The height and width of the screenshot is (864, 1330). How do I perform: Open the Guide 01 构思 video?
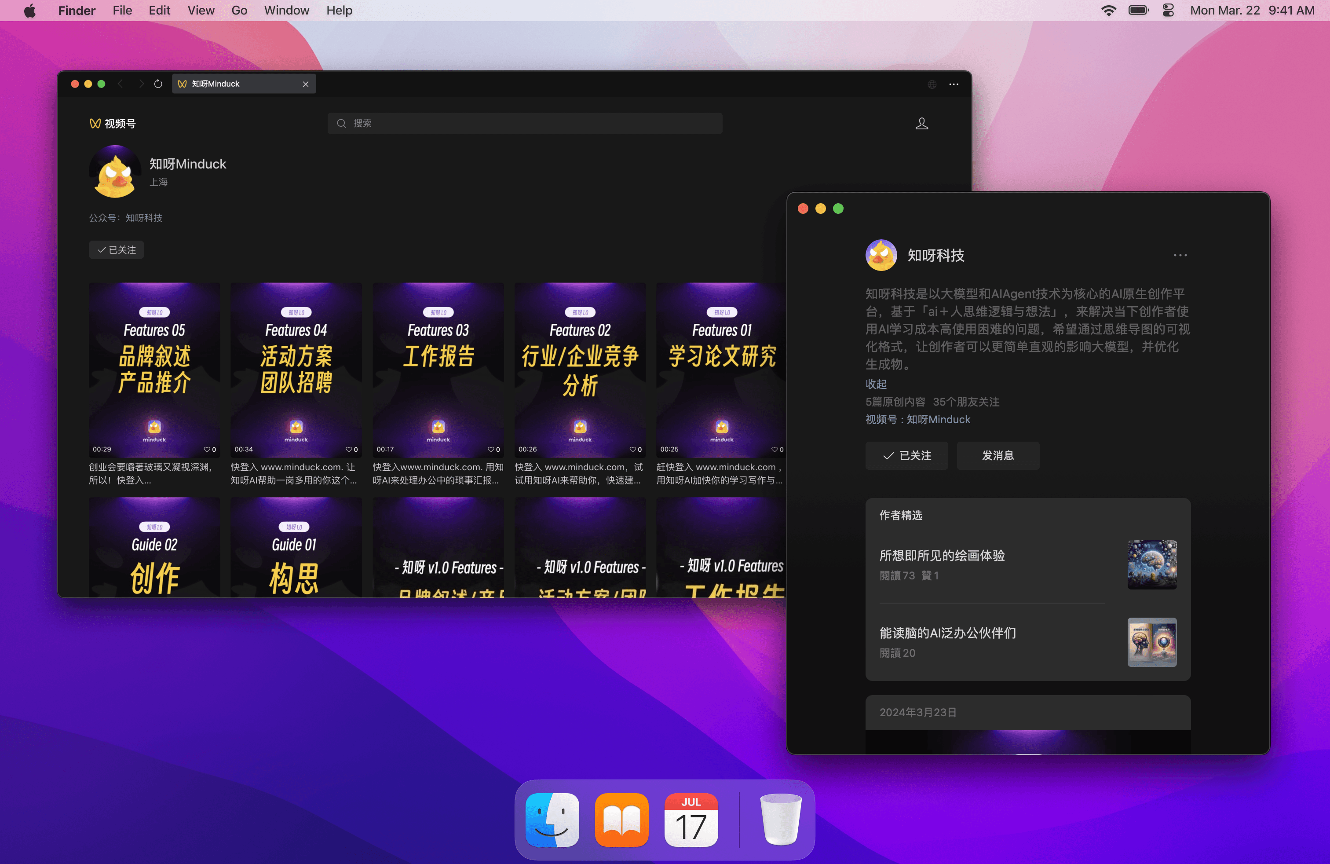tap(296, 547)
